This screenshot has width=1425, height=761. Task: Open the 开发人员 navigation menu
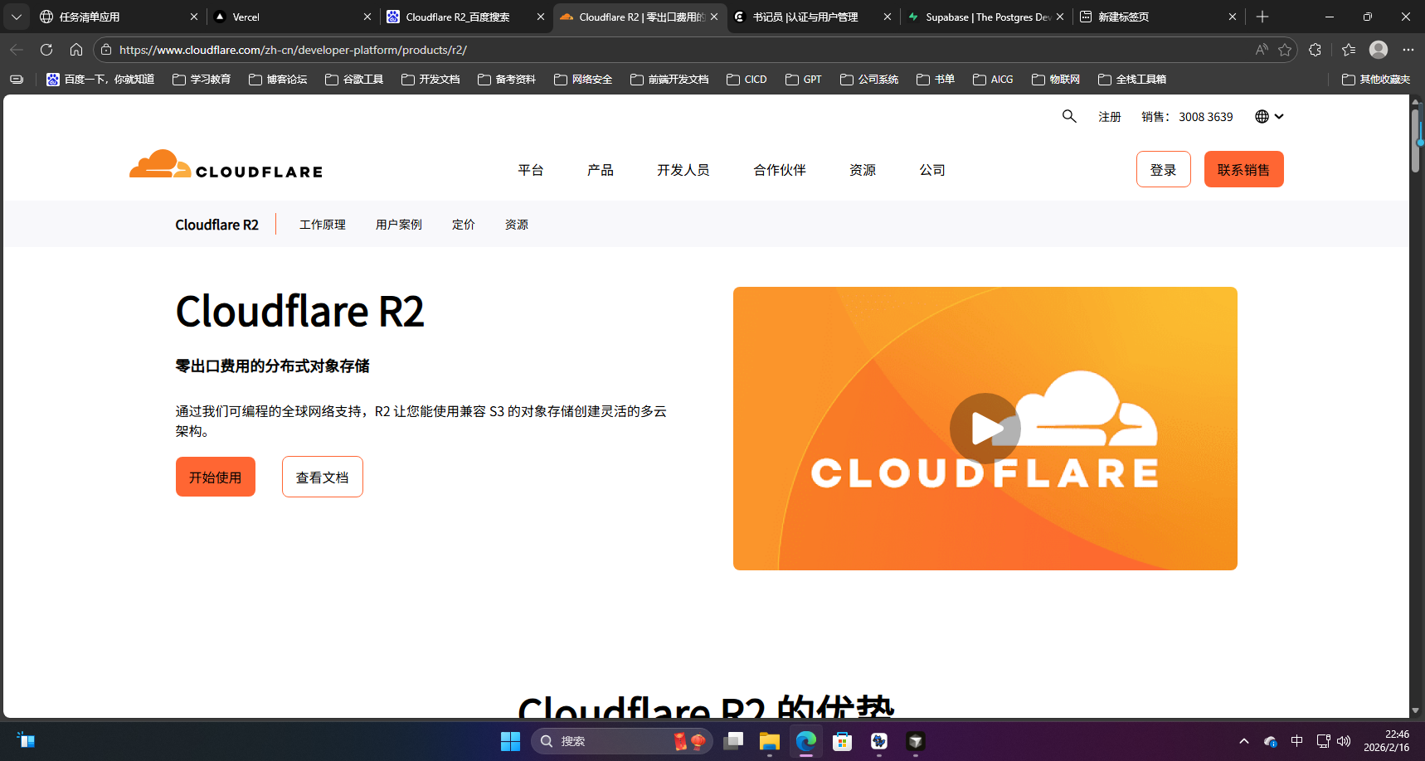click(x=683, y=169)
